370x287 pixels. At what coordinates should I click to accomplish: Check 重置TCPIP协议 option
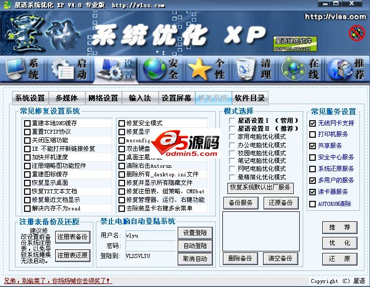point(28,132)
